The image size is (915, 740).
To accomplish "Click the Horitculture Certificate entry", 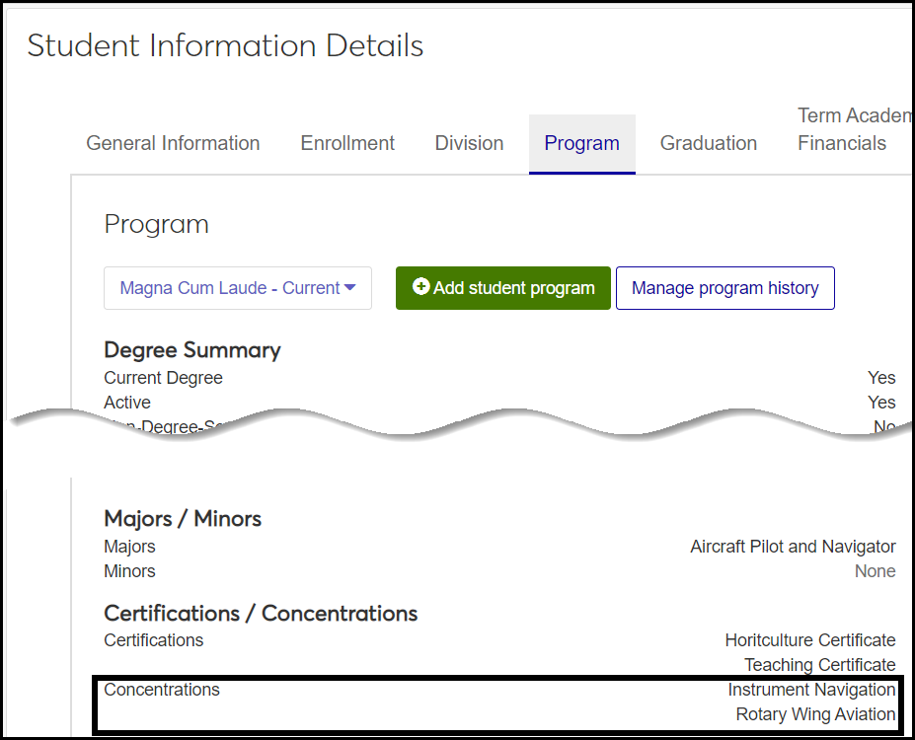I will click(809, 640).
